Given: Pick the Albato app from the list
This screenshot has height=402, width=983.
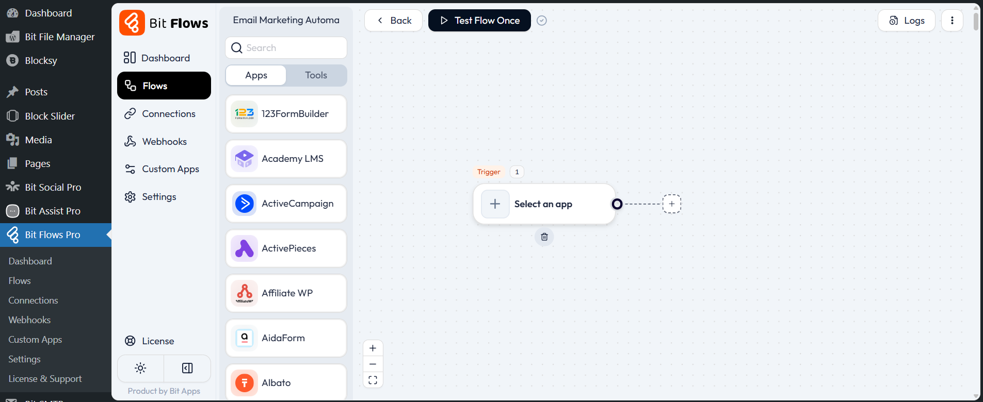Looking at the screenshot, I should [x=286, y=382].
